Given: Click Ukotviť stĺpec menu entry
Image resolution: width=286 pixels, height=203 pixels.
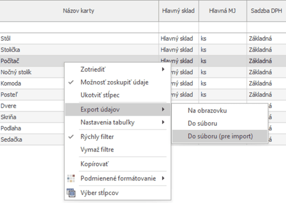Looking at the screenshot, I should tap(100, 95).
